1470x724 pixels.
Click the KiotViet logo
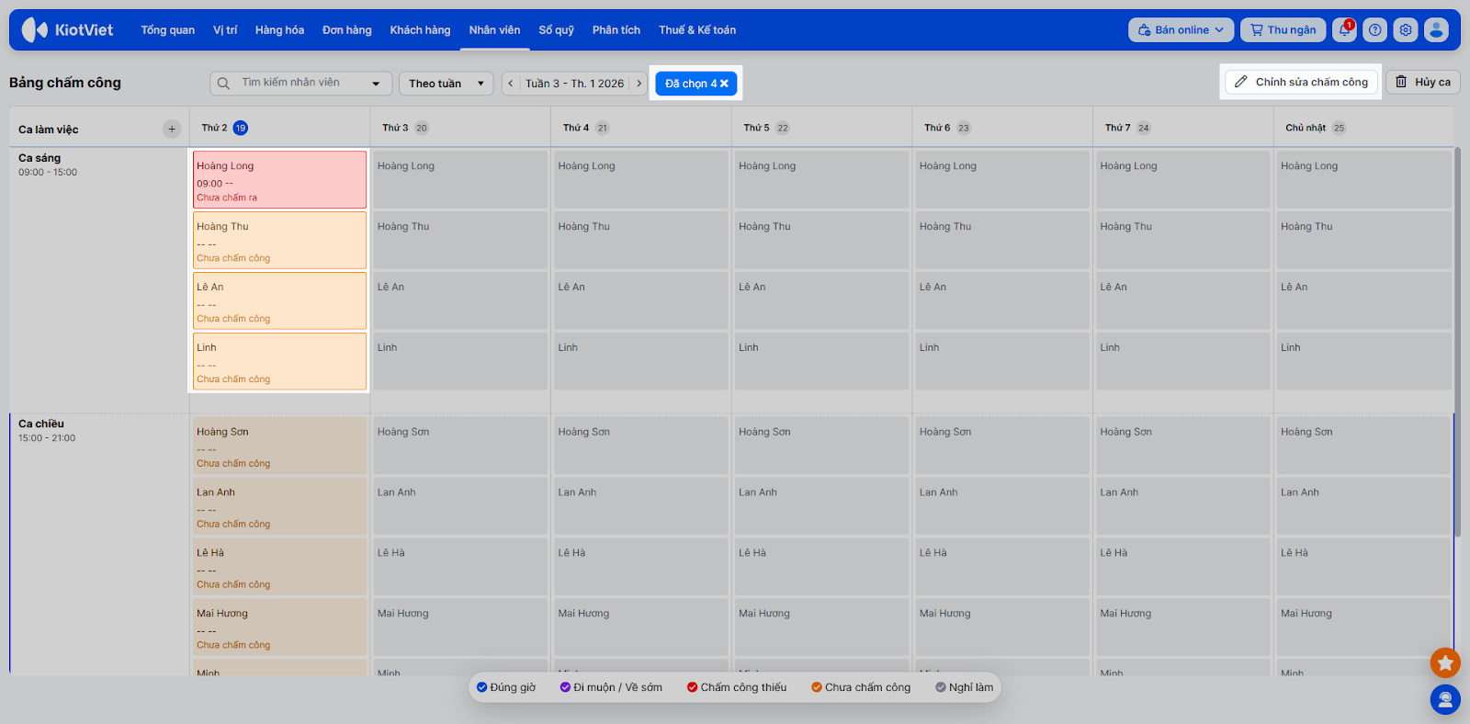point(68,30)
